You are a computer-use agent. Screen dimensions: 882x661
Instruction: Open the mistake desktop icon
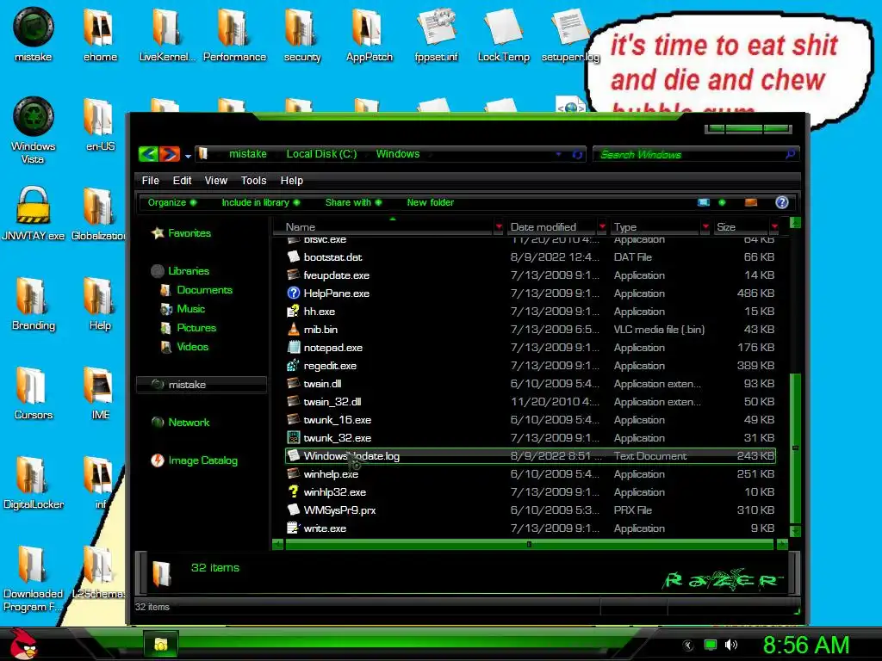coord(34,34)
